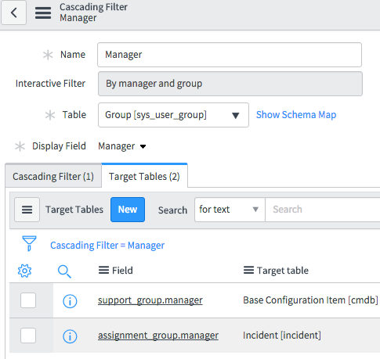Open list personalize gear icon
The image size is (380, 359).
25,271
